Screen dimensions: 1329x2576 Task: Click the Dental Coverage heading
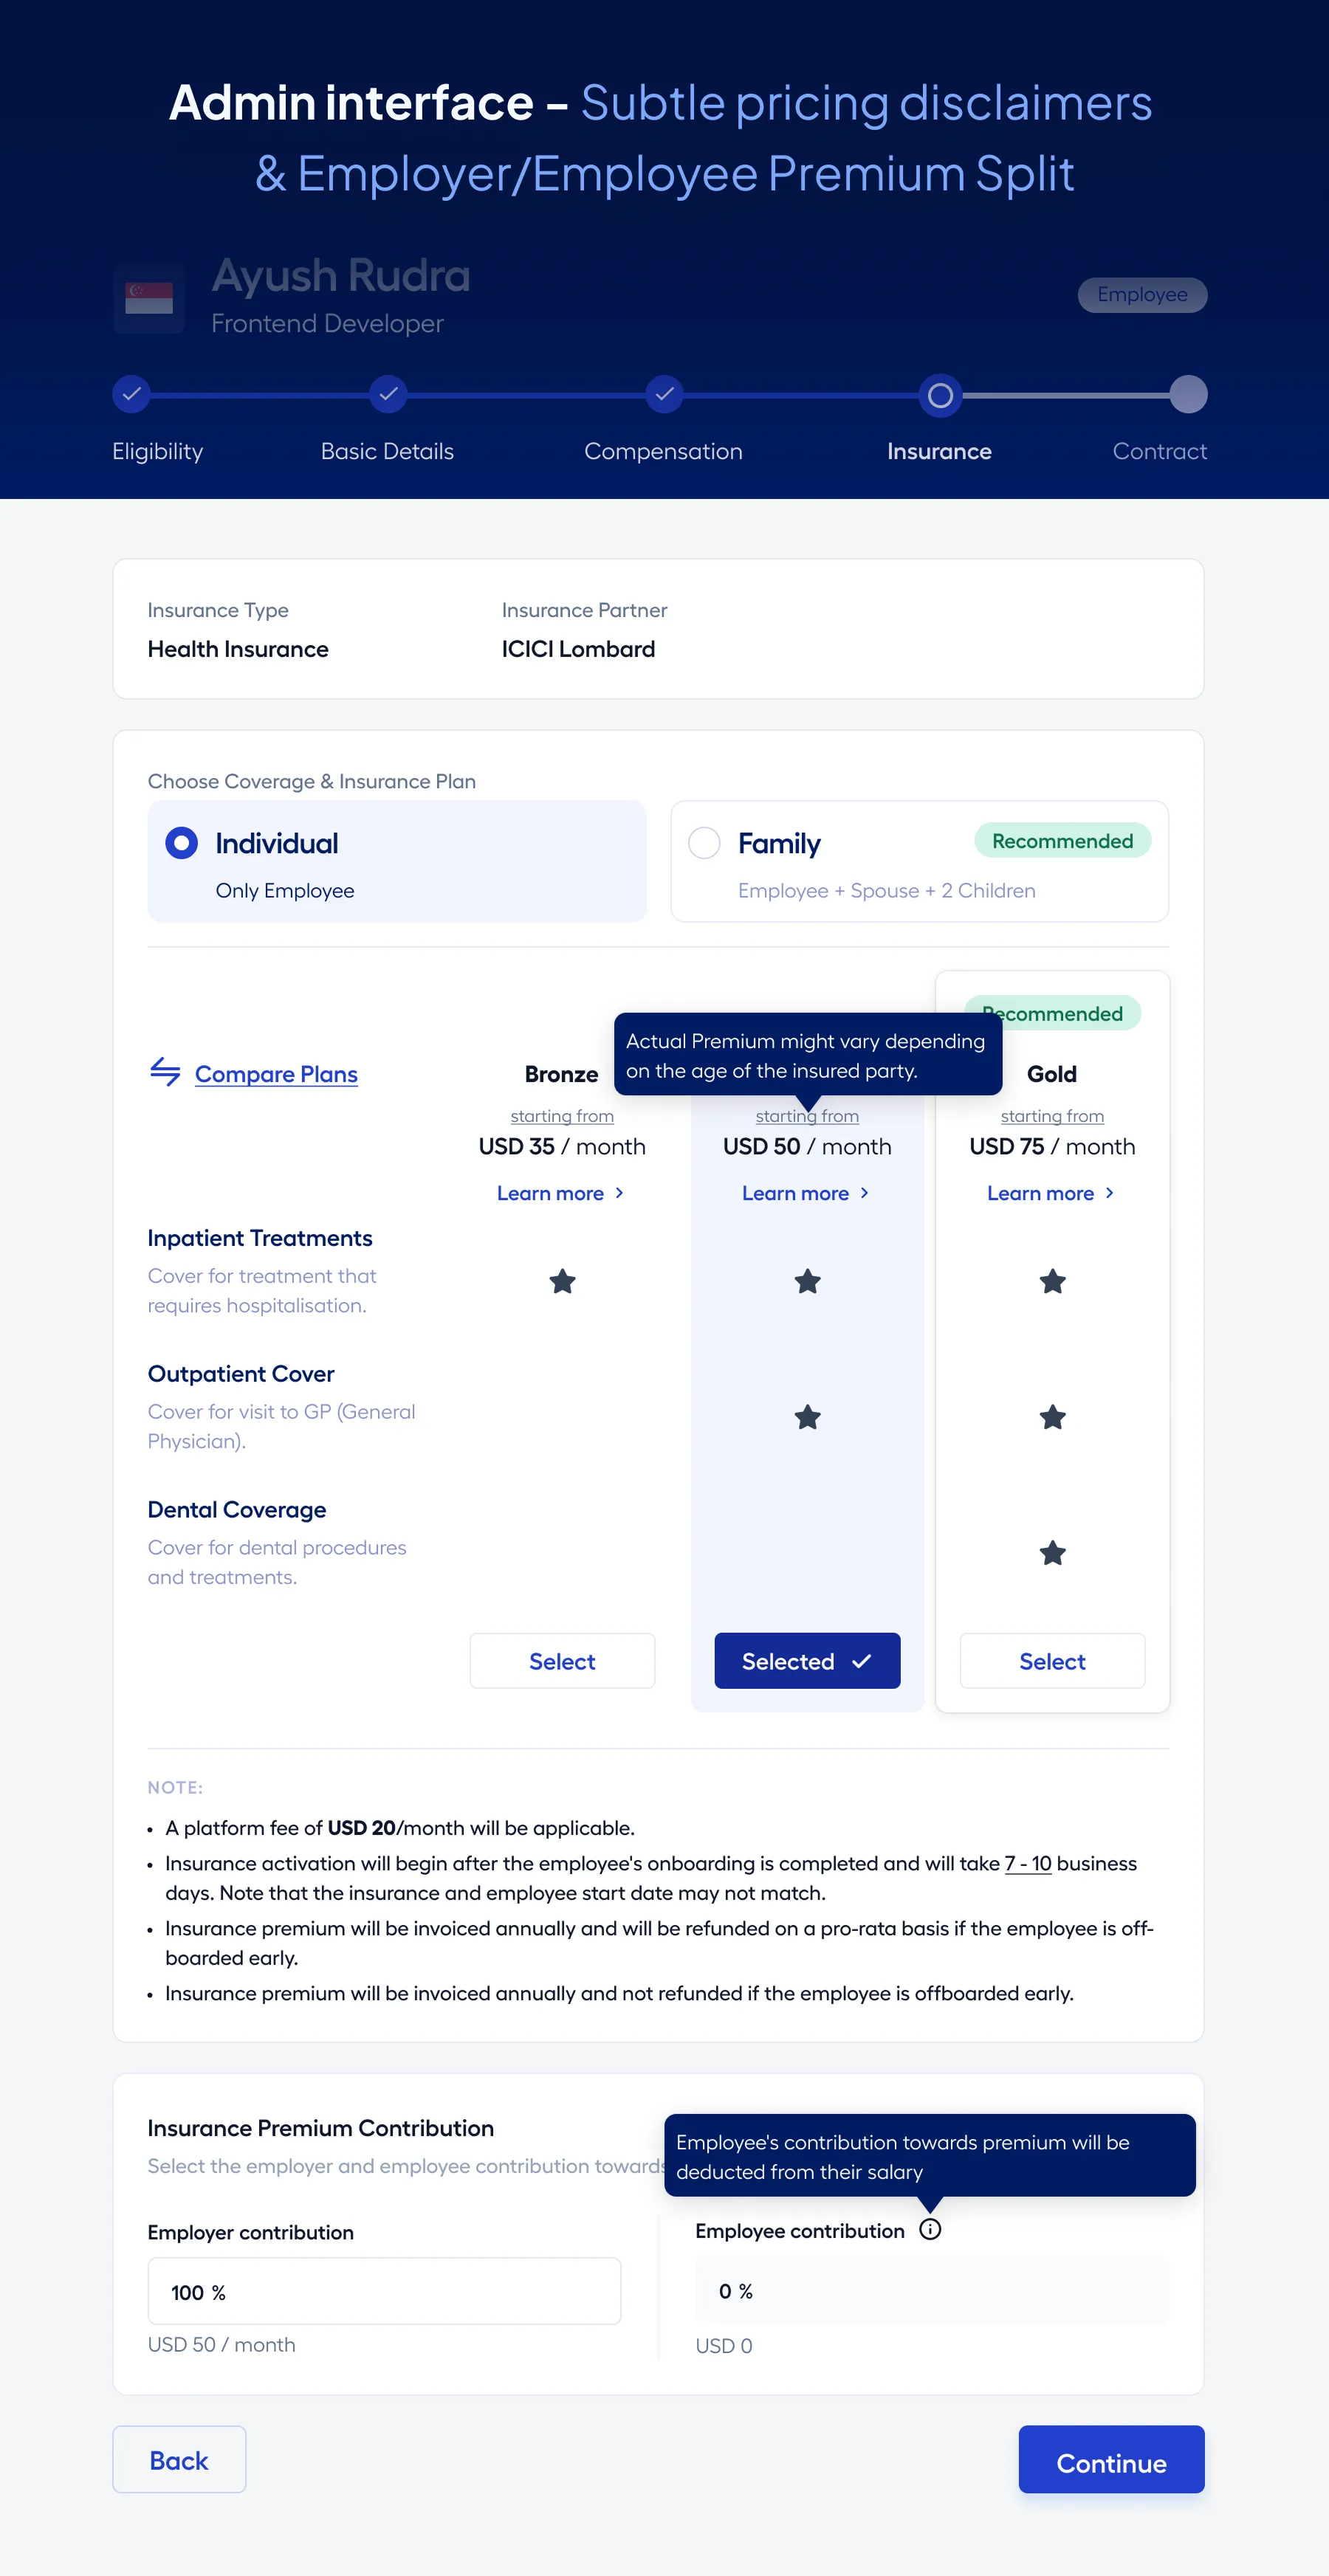tap(237, 1510)
